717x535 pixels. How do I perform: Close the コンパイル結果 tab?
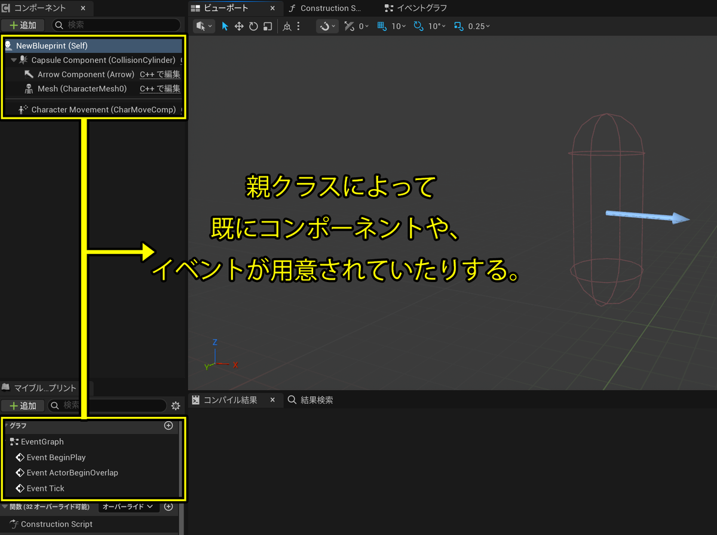coord(273,400)
